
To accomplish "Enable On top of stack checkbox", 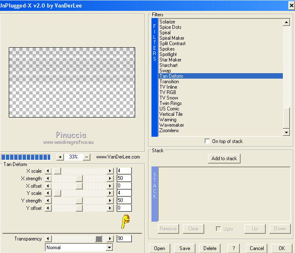I will point(208,141).
